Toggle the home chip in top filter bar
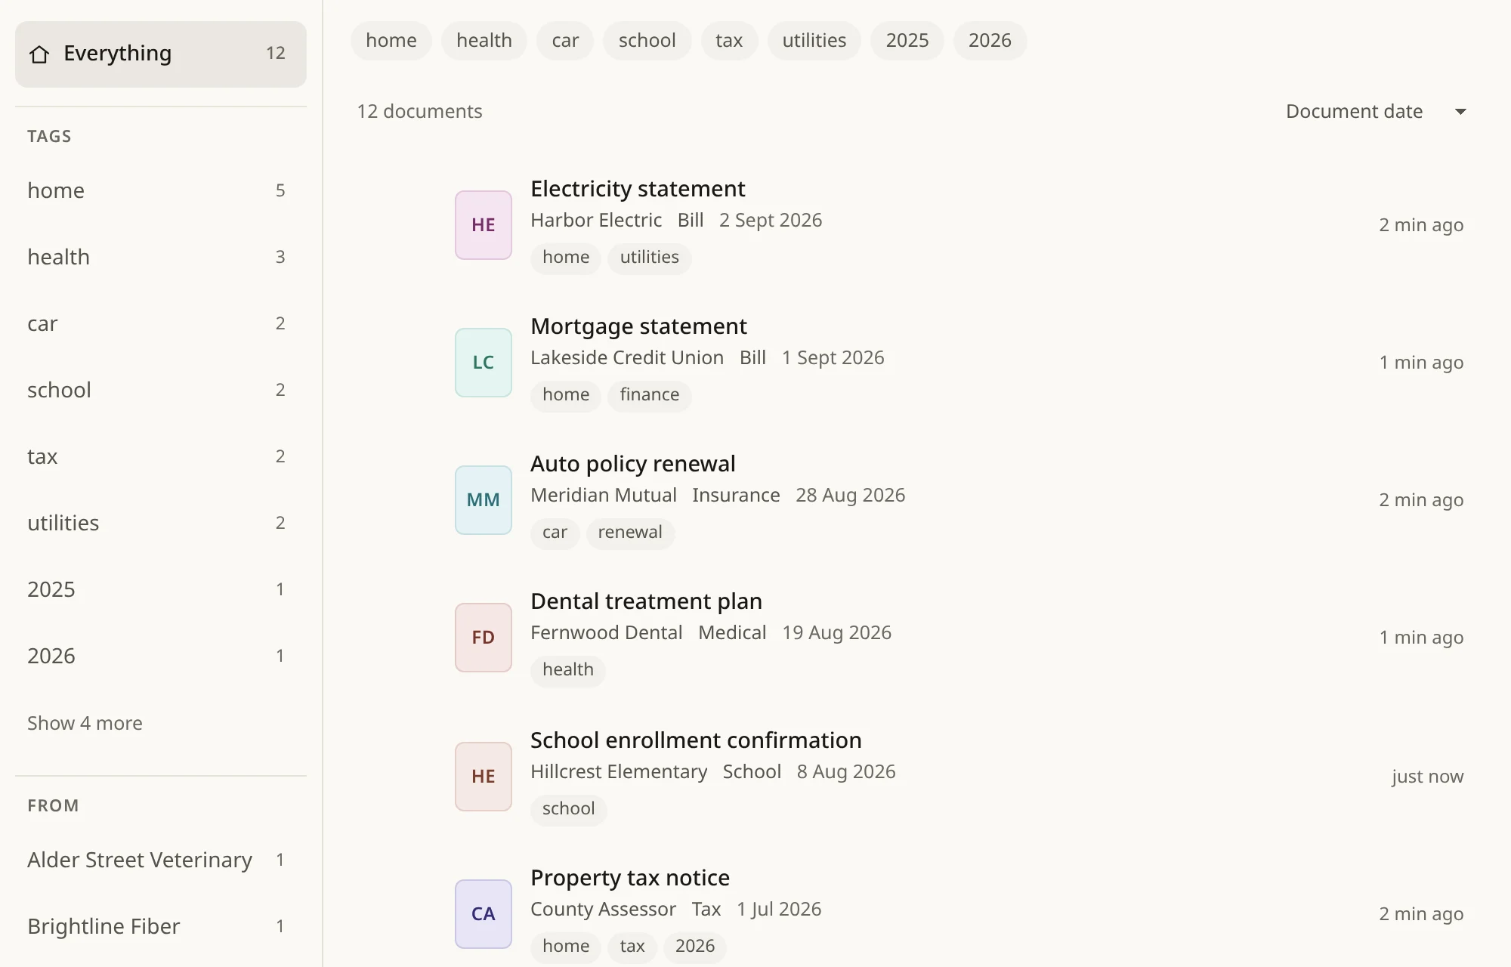Viewport: 1511px width, 967px height. 391,41
